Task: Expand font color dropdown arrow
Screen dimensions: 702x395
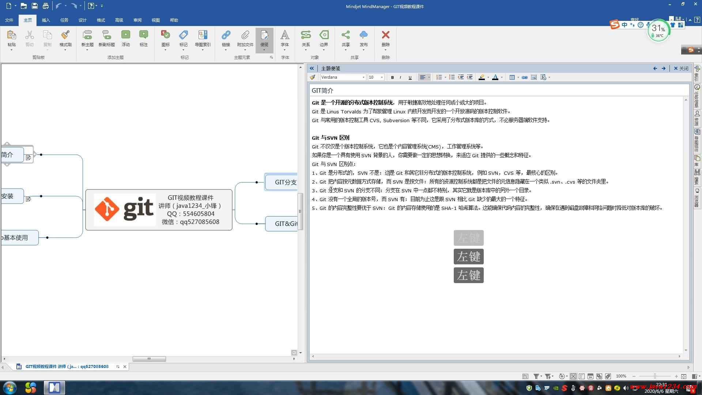Action: 502,77
